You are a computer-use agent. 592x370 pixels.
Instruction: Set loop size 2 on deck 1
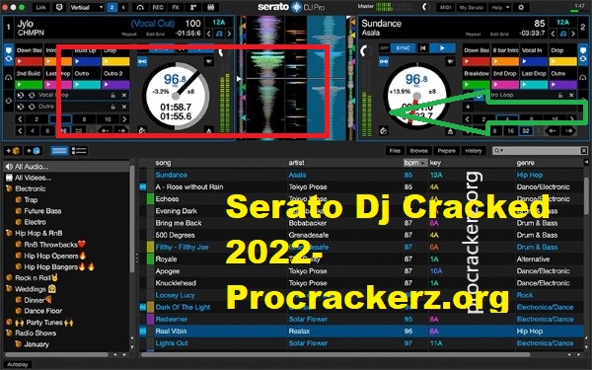(x=37, y=119)
